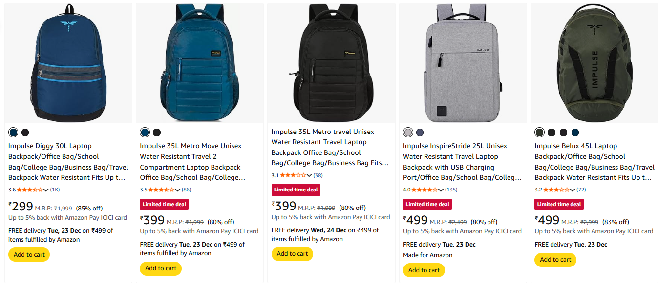Open the 1K reviews link for Diggy 30L
Screen dimensions: 658x285
coord(55,190)
